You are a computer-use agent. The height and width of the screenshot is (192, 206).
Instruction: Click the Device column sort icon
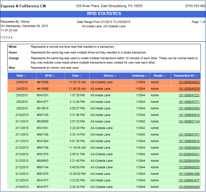(x=115, y=76)
